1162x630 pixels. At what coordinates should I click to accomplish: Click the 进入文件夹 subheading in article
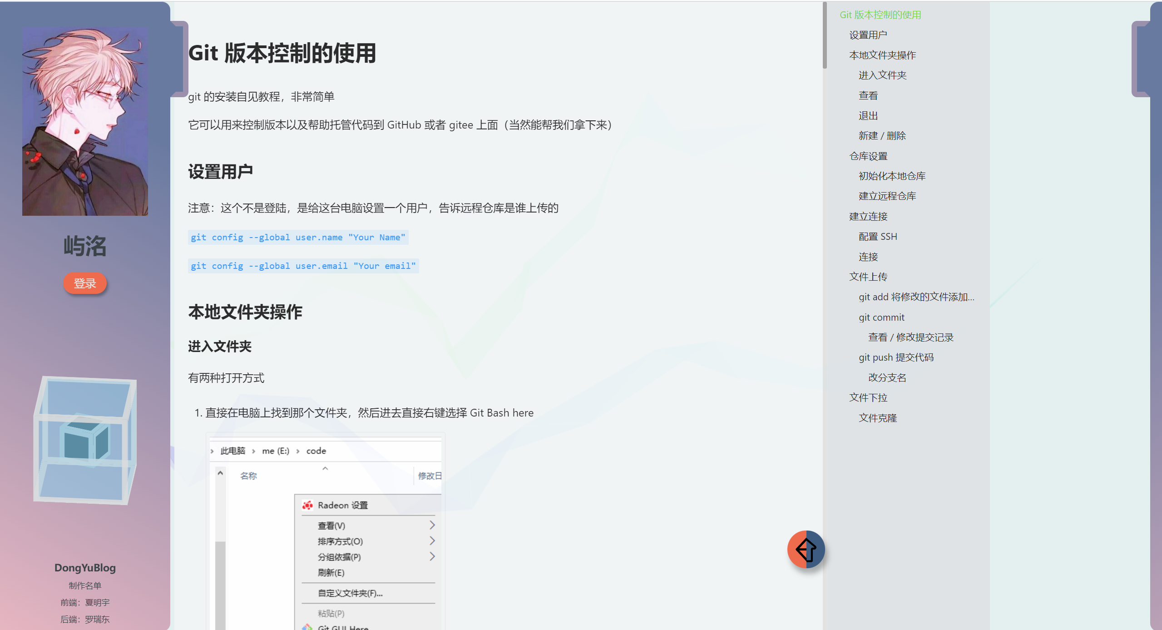(220, 347)
